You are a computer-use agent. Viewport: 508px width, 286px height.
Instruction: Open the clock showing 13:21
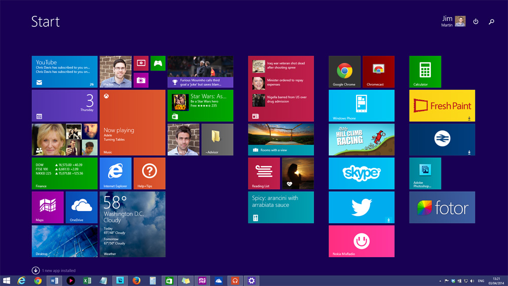tap(496, 280)
